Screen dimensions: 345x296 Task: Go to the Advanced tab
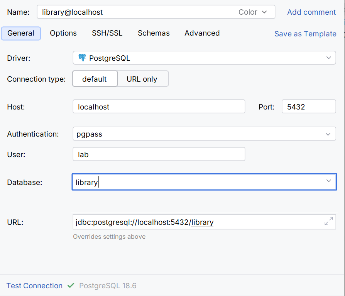pos(202,33)
